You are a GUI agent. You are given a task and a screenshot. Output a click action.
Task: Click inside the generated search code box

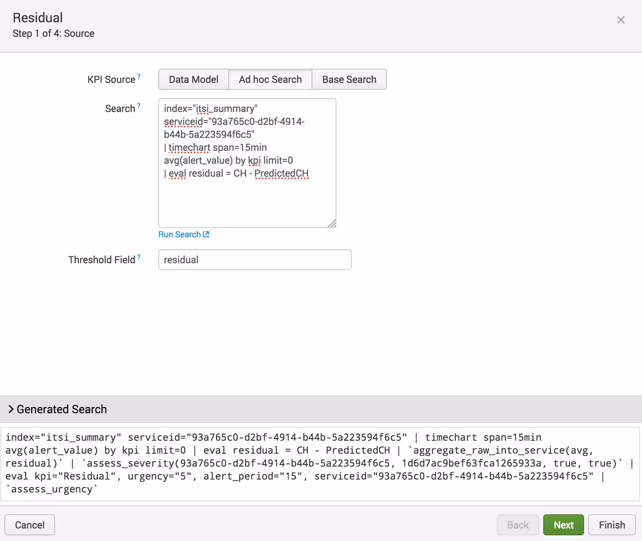pyautogui.click(x=320, y=463)
